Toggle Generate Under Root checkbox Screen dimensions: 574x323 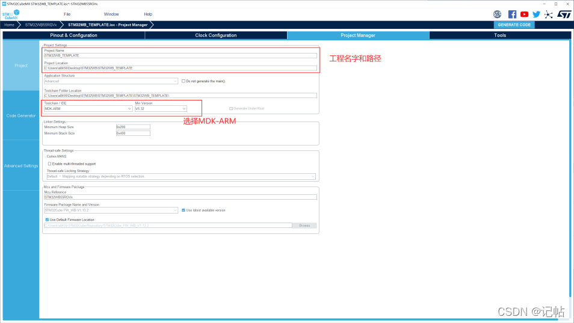point(231,109)
